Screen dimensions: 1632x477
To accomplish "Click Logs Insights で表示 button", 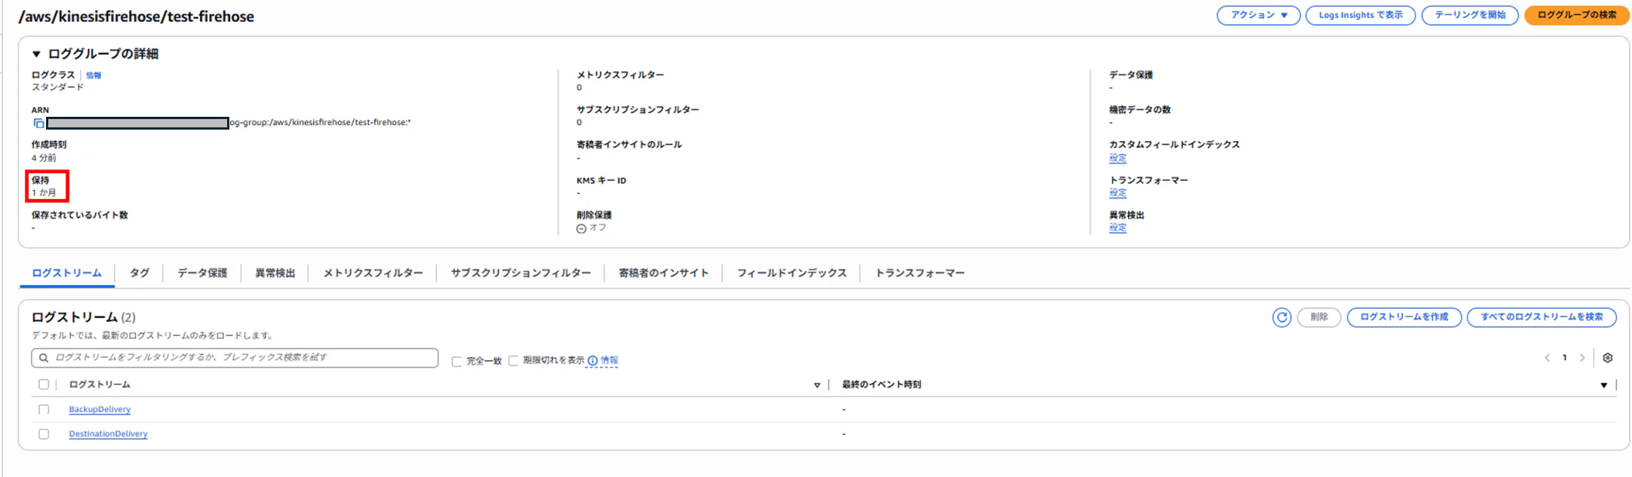I will point(1360,15).
